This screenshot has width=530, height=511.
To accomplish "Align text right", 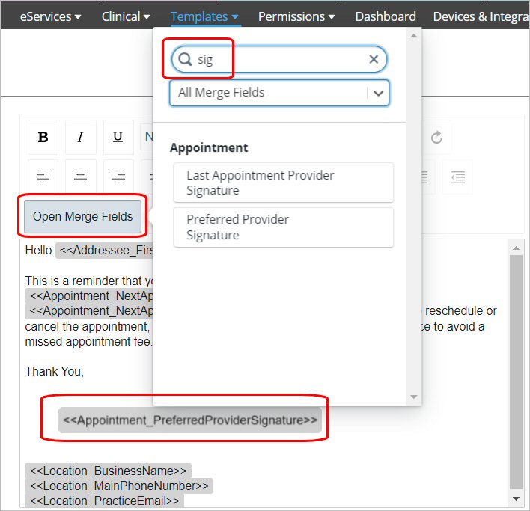I will [x=118, y=177].
